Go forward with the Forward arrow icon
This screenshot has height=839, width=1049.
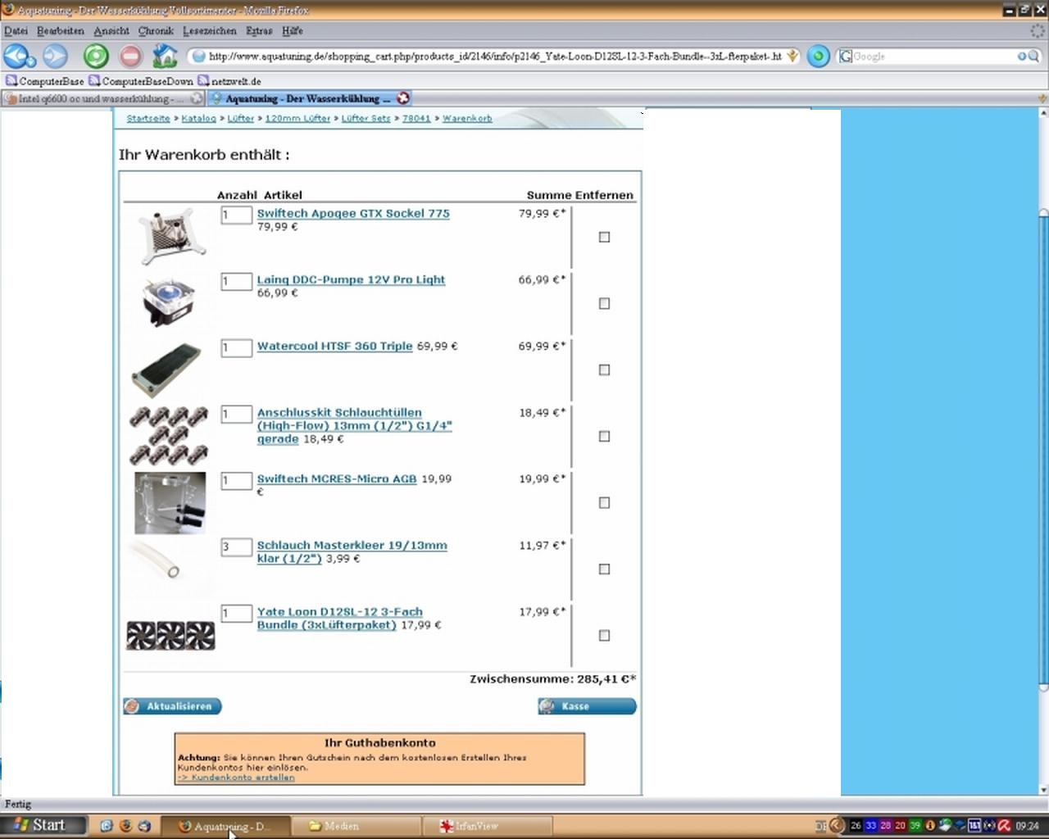(55, 56)
